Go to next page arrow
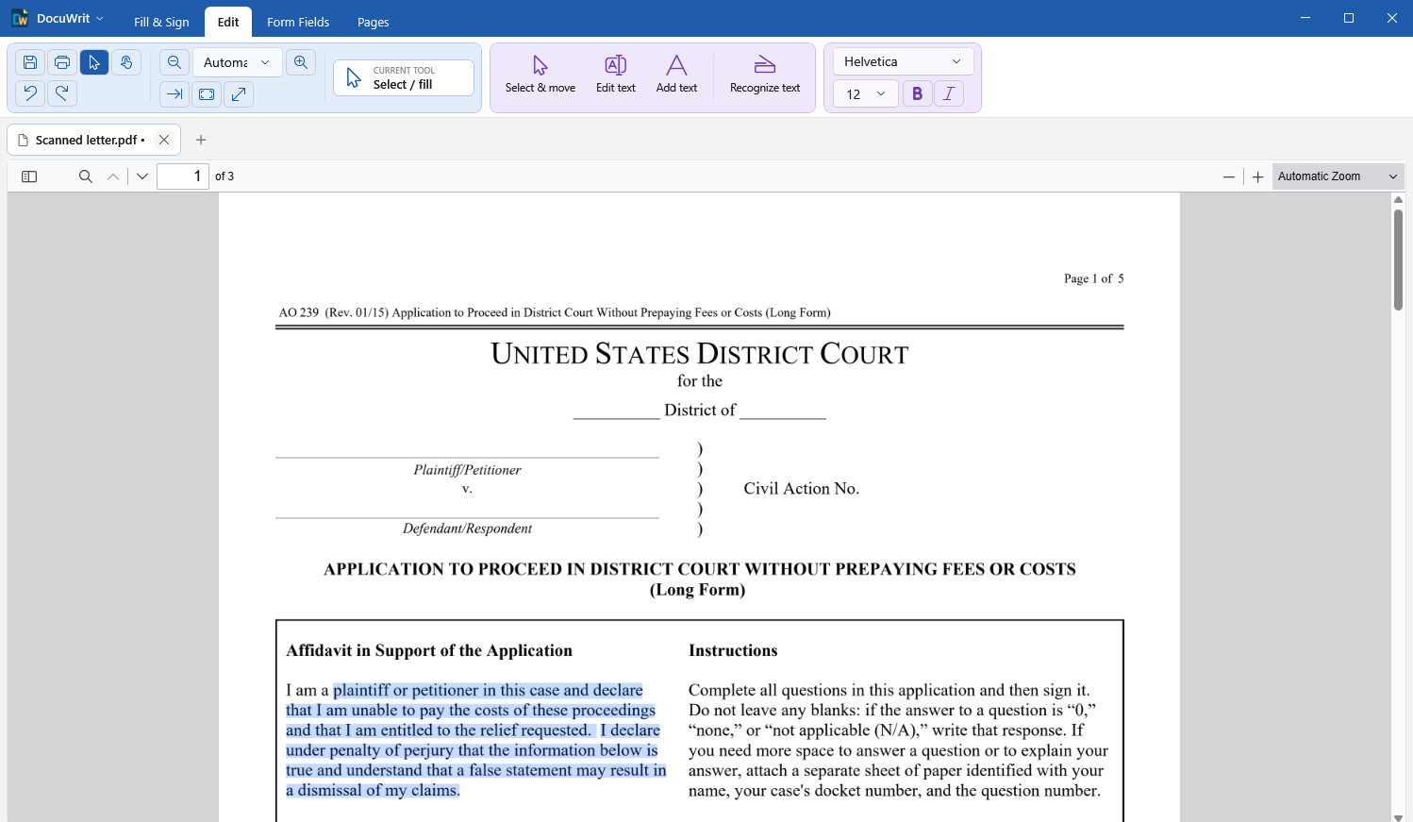The height and width of the screenshot is (822, 1413). click(142, 176)
